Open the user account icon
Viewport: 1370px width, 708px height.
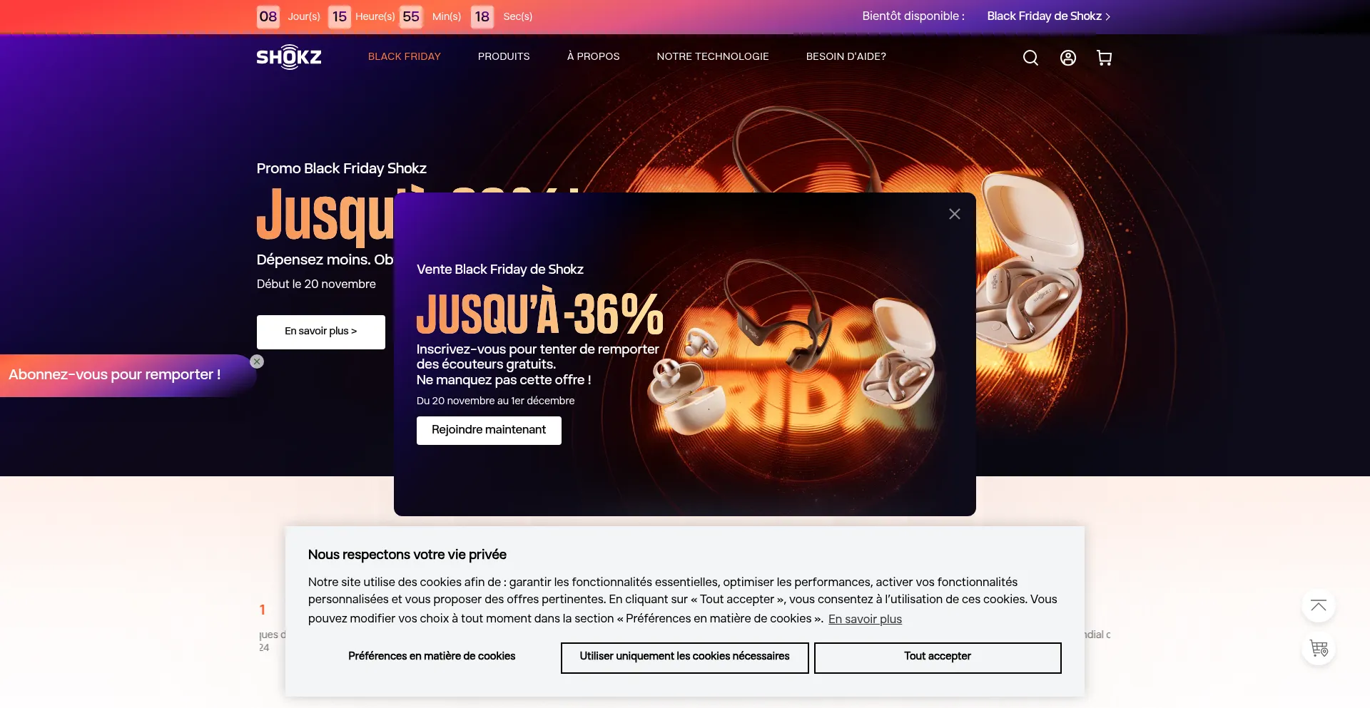(x=1067, y=58)
